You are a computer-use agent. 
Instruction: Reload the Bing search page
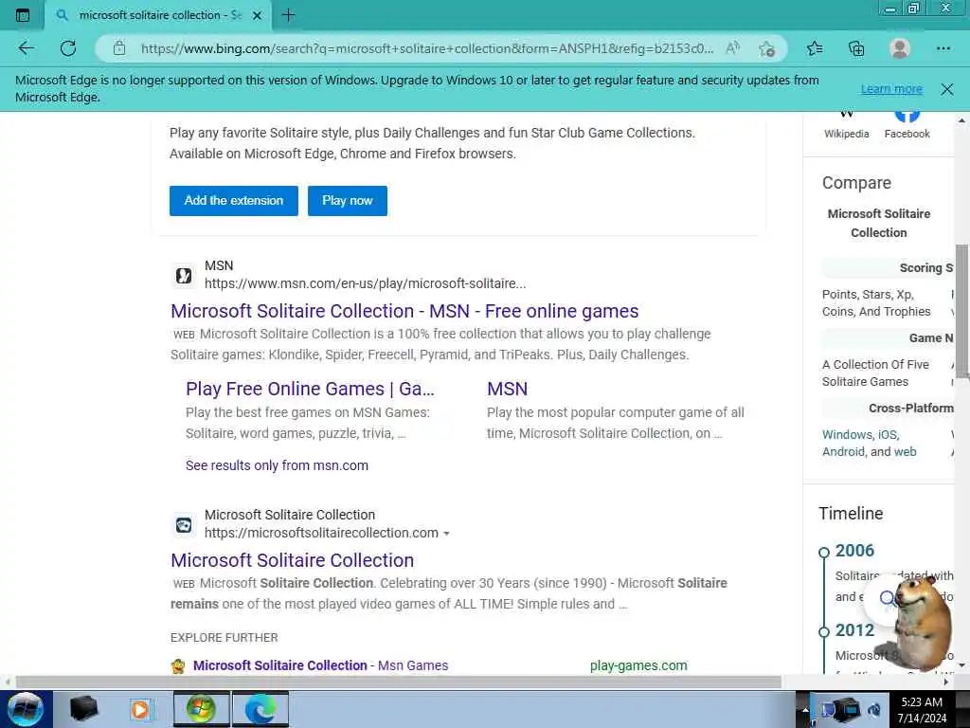click(x=68, y=48)
